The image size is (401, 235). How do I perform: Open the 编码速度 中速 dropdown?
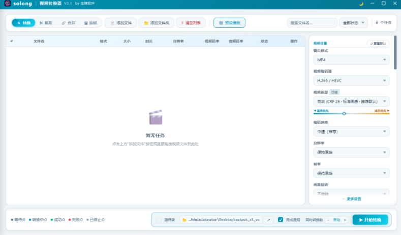(351, 132)
